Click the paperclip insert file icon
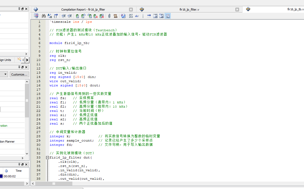The height and width of the screenshot is (189, 304). (x=109, y=16)
